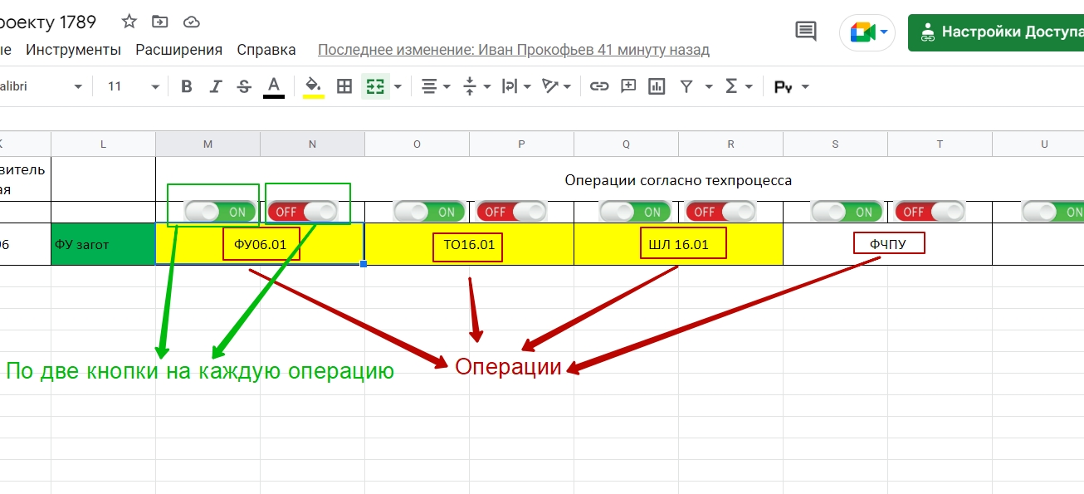Toggle the OFF switch in column N
Screen dimensions: 1084x494
[x=302, y=212]
